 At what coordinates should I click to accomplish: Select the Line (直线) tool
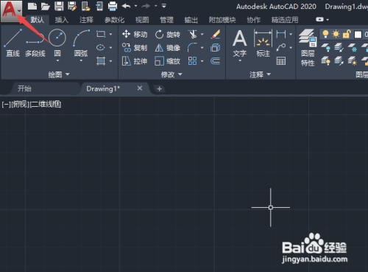[x=13, y=43]
